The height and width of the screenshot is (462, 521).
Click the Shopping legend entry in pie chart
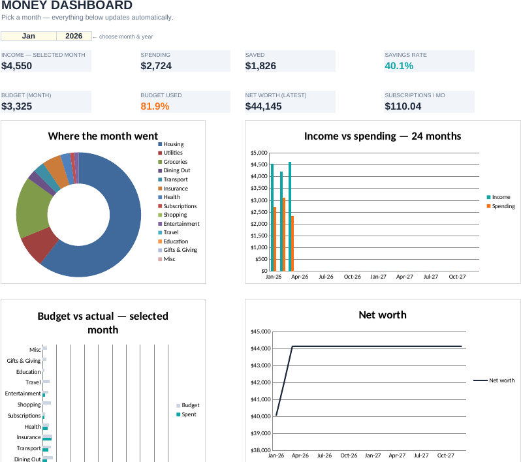(x=172, y=215)
